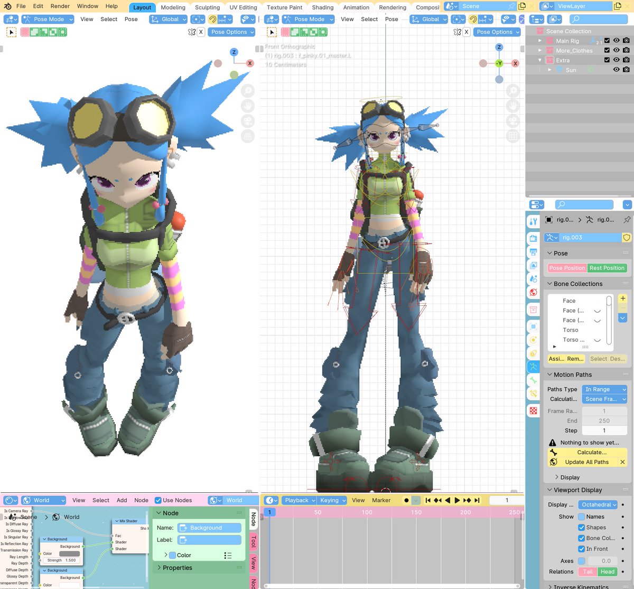
Task: Enable the Names show checkbox
Action: click(x=581, y=517)
